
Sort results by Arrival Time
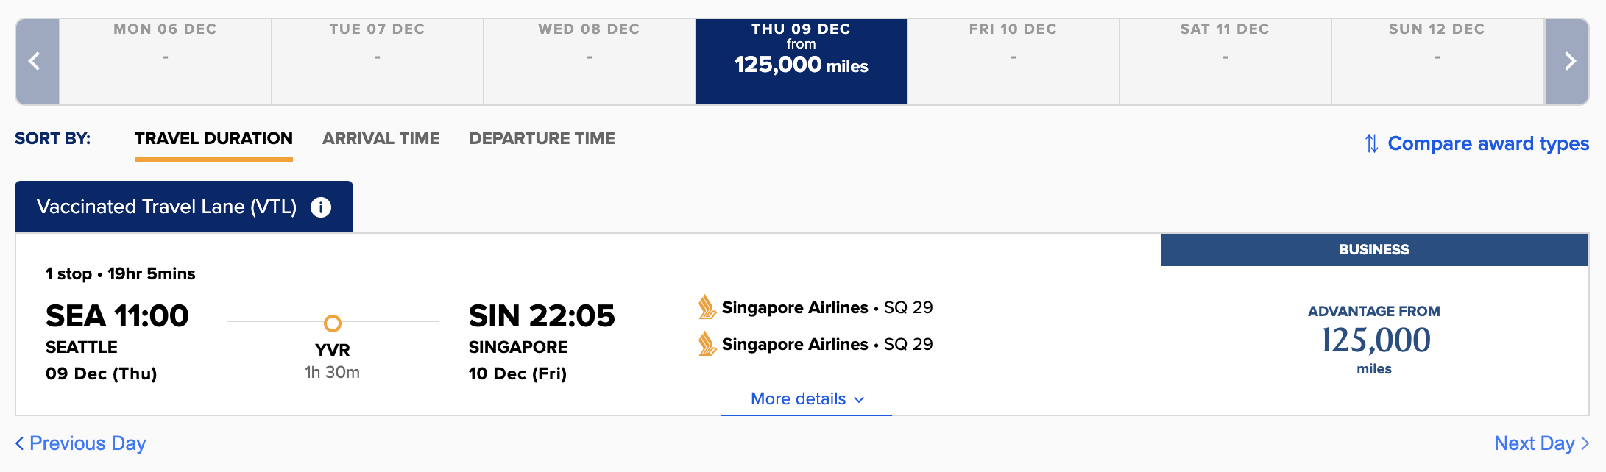point(381,139)
